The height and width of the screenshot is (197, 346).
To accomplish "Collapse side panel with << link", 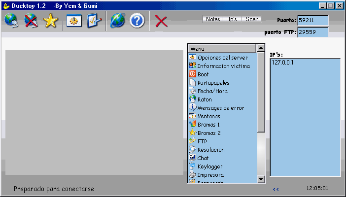I will (276, 189).
